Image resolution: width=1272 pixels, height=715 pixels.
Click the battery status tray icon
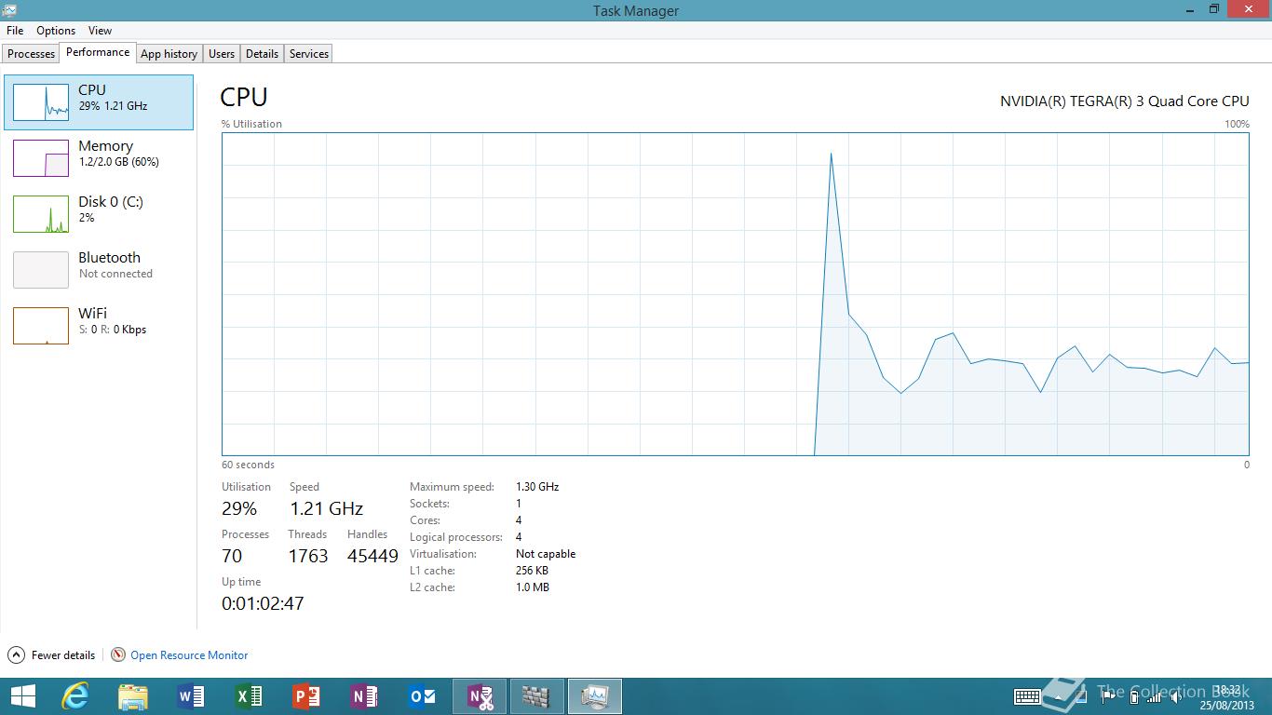coord(1134,695)
